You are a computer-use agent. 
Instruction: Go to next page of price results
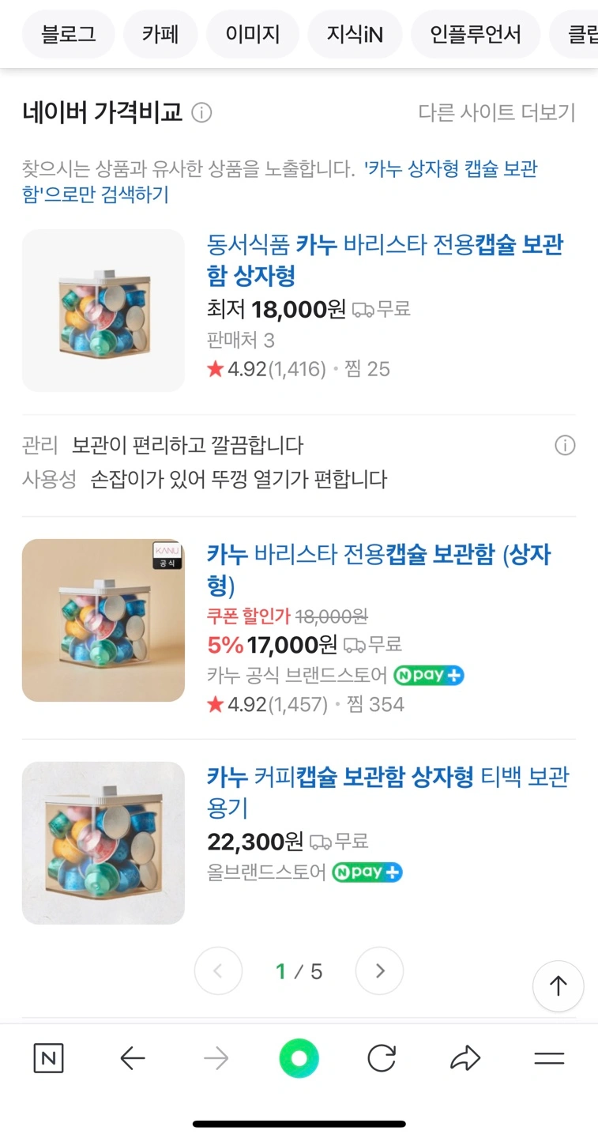point(379,970)
